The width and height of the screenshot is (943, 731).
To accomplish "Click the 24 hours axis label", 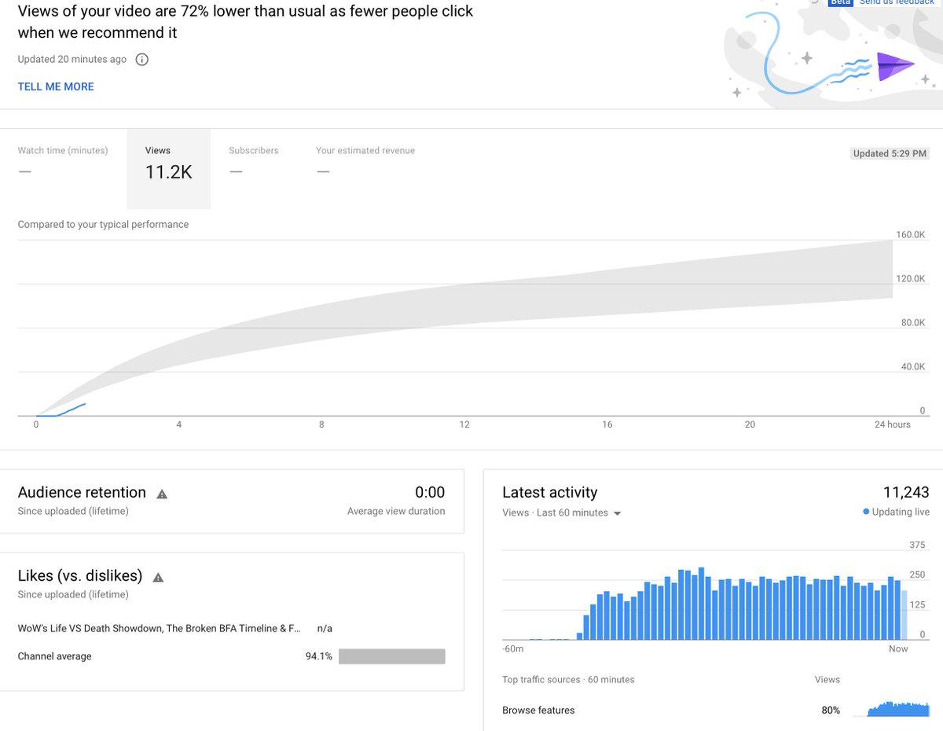I will (892, 424).
